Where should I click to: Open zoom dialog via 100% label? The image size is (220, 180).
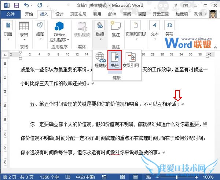208,177
